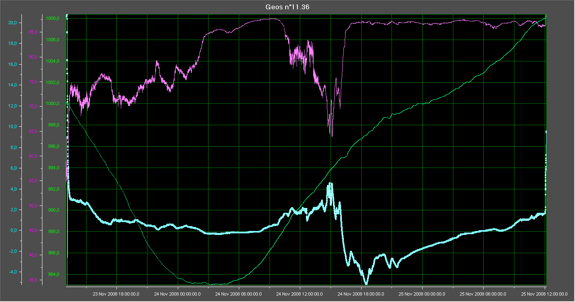The height and width of the screenshot is (302, 575).
Task: Pick the 24 Nov 2008 06:00 time label
Action: pos(238,294)
